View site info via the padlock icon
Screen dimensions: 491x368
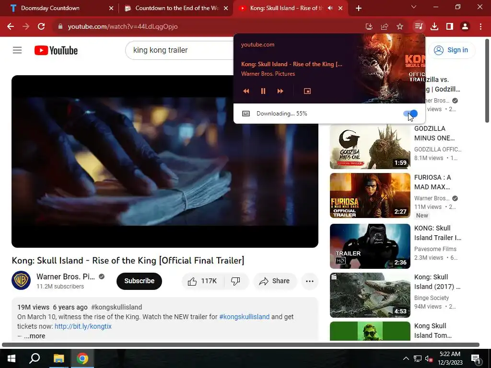(x=60, y=27)
